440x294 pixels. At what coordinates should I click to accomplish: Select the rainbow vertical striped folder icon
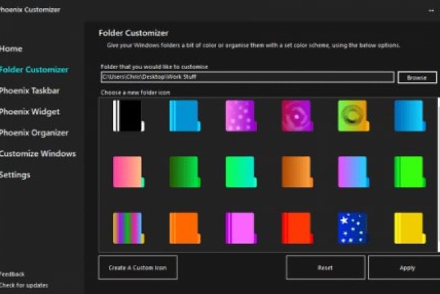point(128,228)
